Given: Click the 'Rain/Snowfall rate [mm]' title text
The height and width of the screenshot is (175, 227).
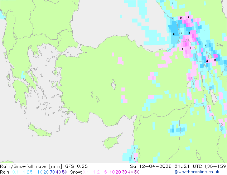Looking at the screenshot, I should (x=31, y=166).
